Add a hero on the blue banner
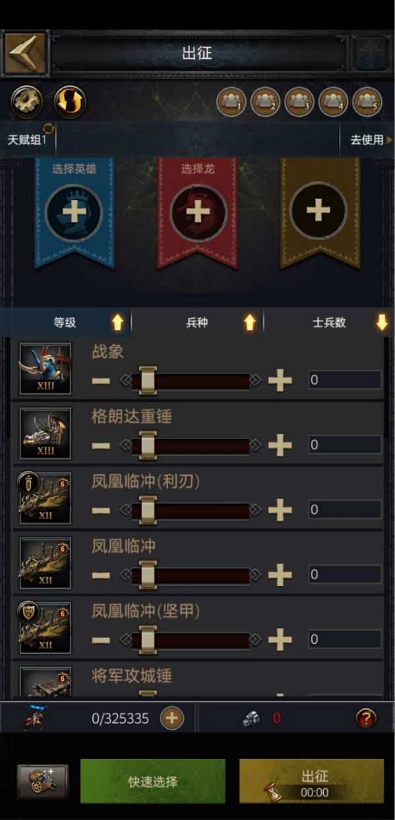The image size is (395, 820). point(73,211)
